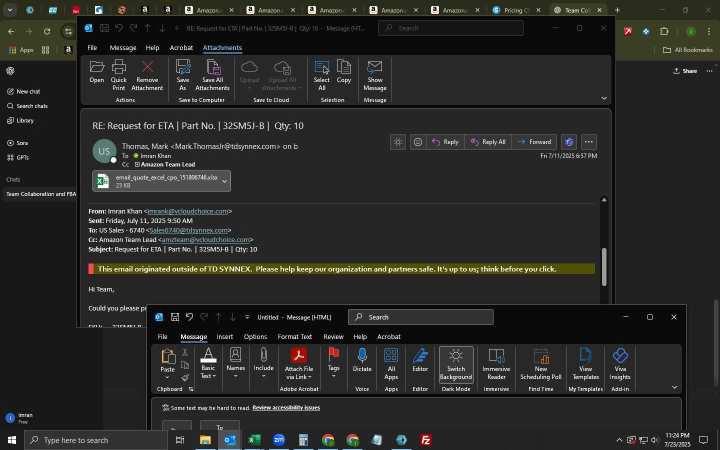Open the Acrobat tab in the RE: Request window
Viewport: 720px width, 450px height.
181,47
